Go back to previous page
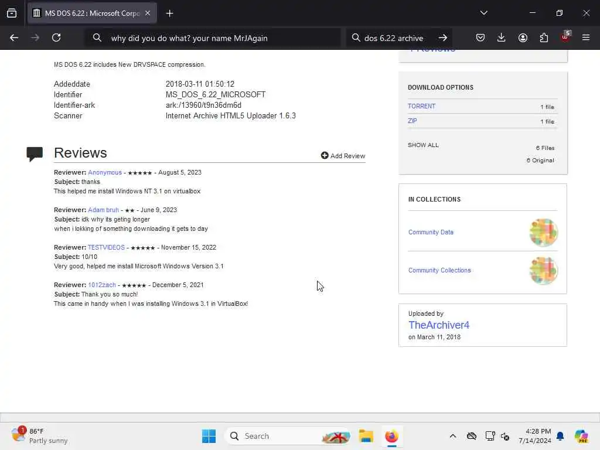This screenshot has width=600, height=450. coord(14,37)
